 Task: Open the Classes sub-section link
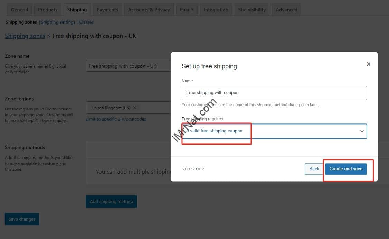click(x=86, y=22)
